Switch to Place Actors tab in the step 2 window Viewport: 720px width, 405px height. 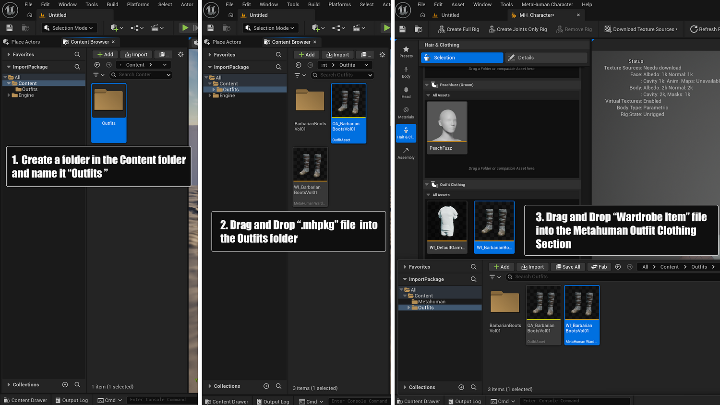(x=223, y=42)
